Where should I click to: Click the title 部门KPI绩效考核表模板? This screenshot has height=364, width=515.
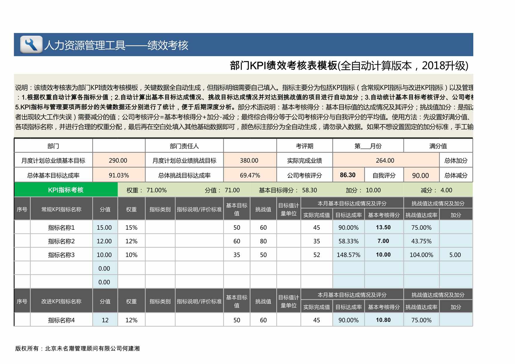[x=284, y=65]
